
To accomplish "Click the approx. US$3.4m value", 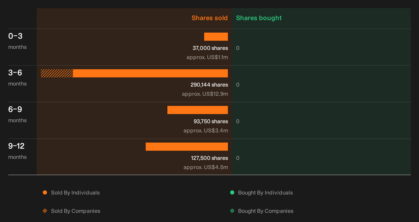I will 206,131.
